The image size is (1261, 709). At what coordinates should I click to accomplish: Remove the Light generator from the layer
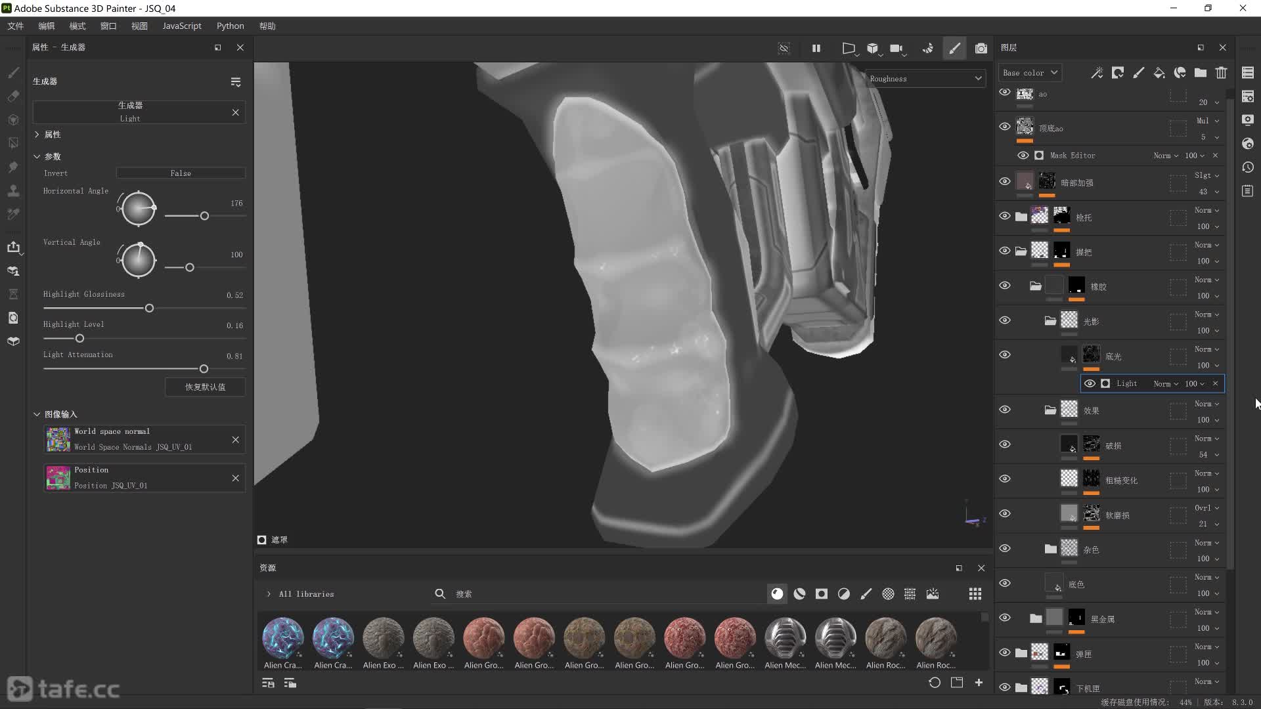1215,384
